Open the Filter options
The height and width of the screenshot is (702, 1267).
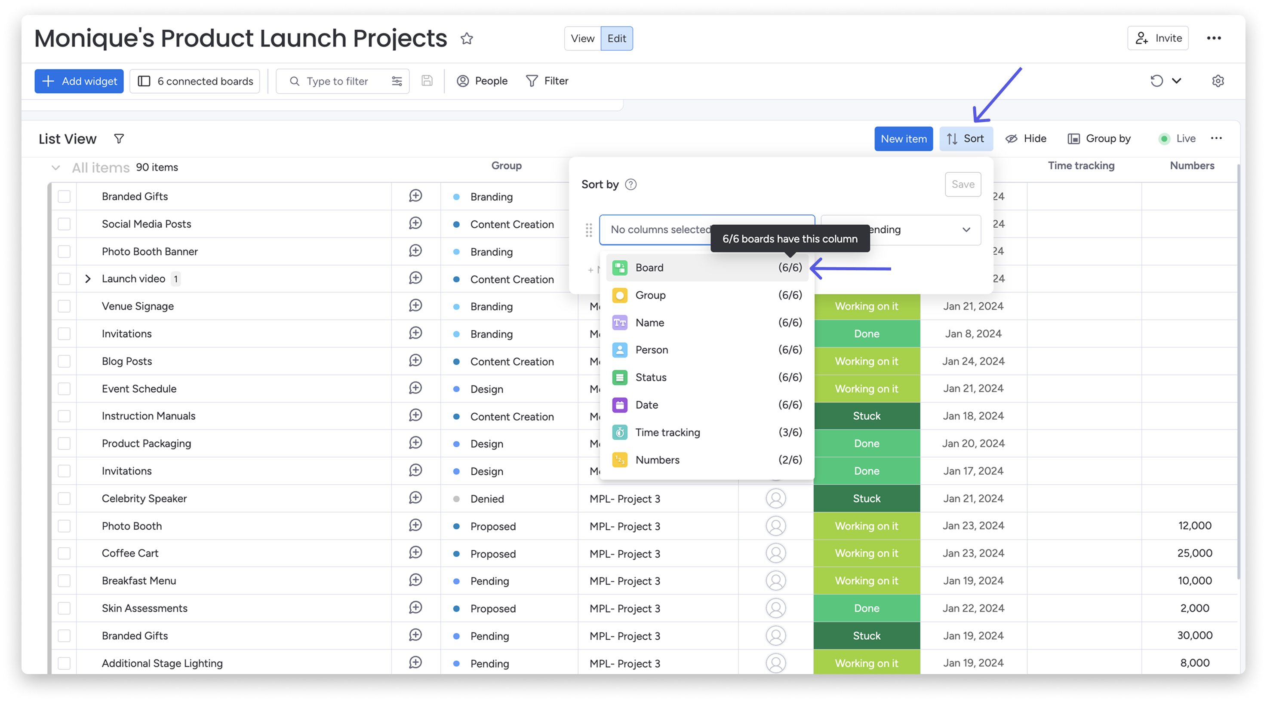point(547,81)
